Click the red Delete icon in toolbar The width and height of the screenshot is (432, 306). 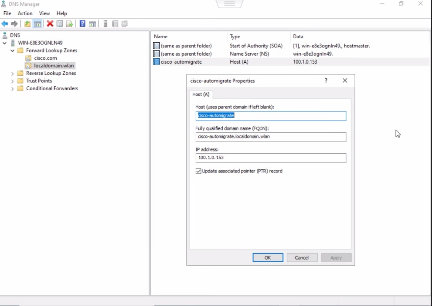point(49,24)
